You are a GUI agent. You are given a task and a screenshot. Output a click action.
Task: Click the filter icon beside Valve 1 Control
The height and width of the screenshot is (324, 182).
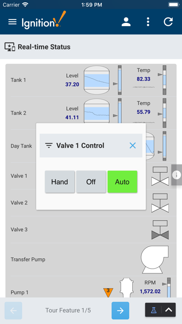point(49,145)
